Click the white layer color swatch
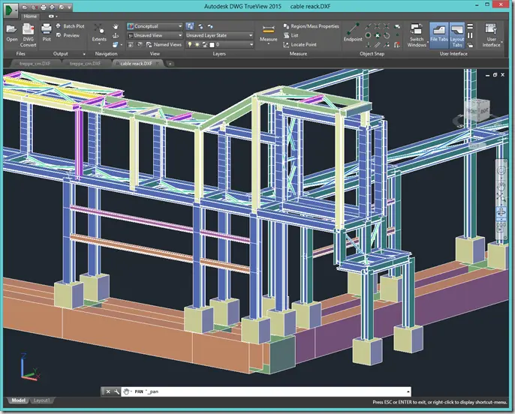This screenshot has width=515, height=414. [212, 44]
